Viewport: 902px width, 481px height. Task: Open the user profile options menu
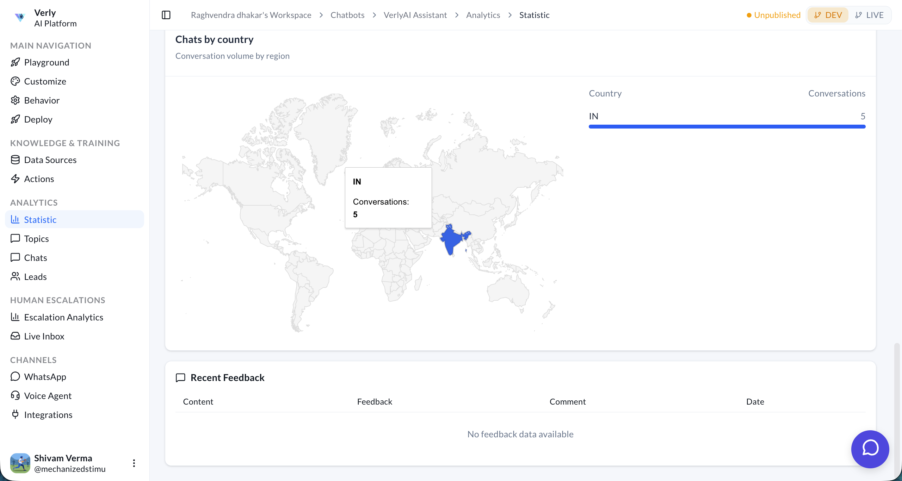pos(134,463)
